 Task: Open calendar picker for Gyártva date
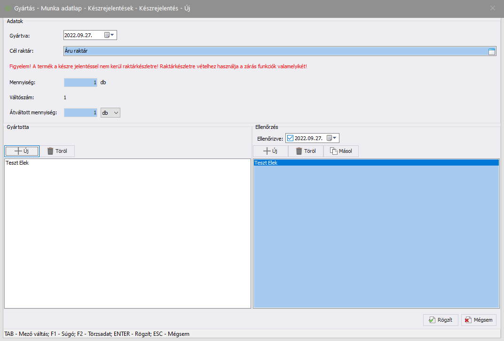point(109,35)
